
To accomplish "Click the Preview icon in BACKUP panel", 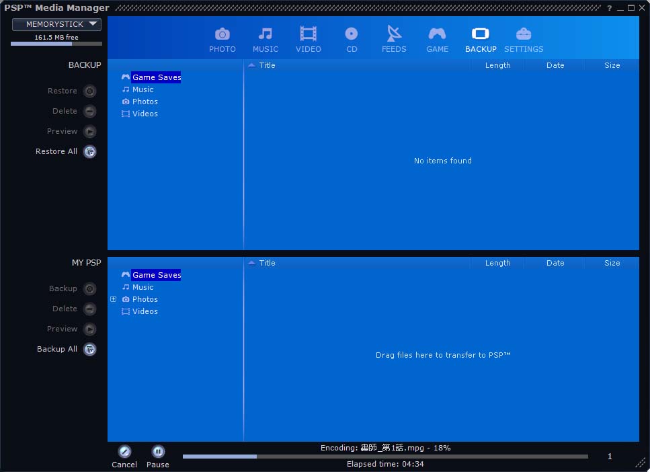I will [89, 132].
